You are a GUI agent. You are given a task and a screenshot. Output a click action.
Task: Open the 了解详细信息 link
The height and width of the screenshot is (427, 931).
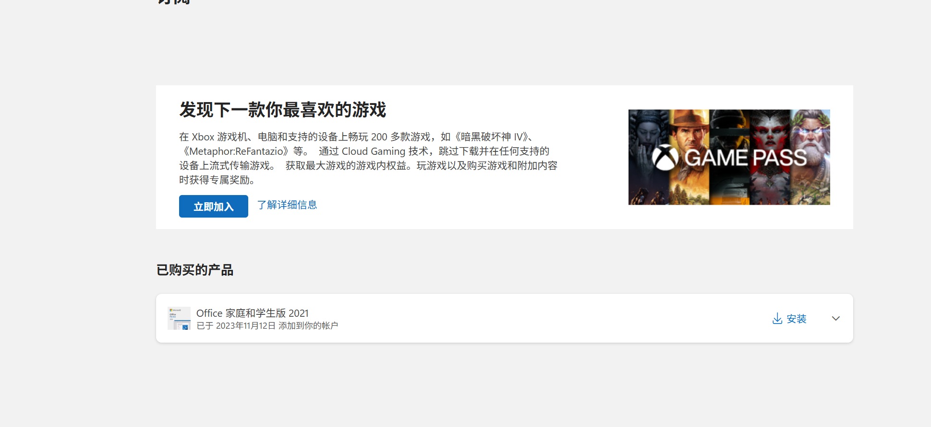(x=287, y=205)
